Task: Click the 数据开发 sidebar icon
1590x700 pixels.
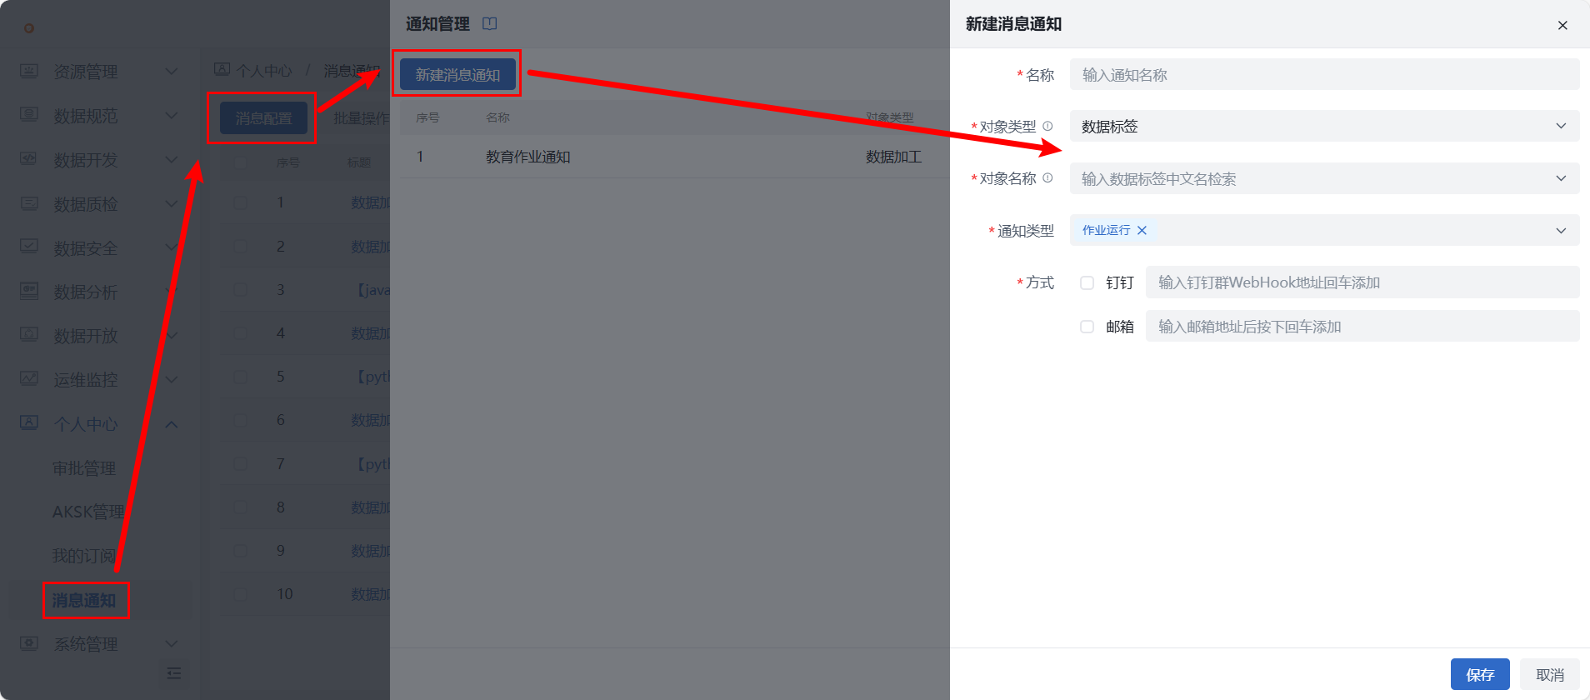Action: point(29,159)
